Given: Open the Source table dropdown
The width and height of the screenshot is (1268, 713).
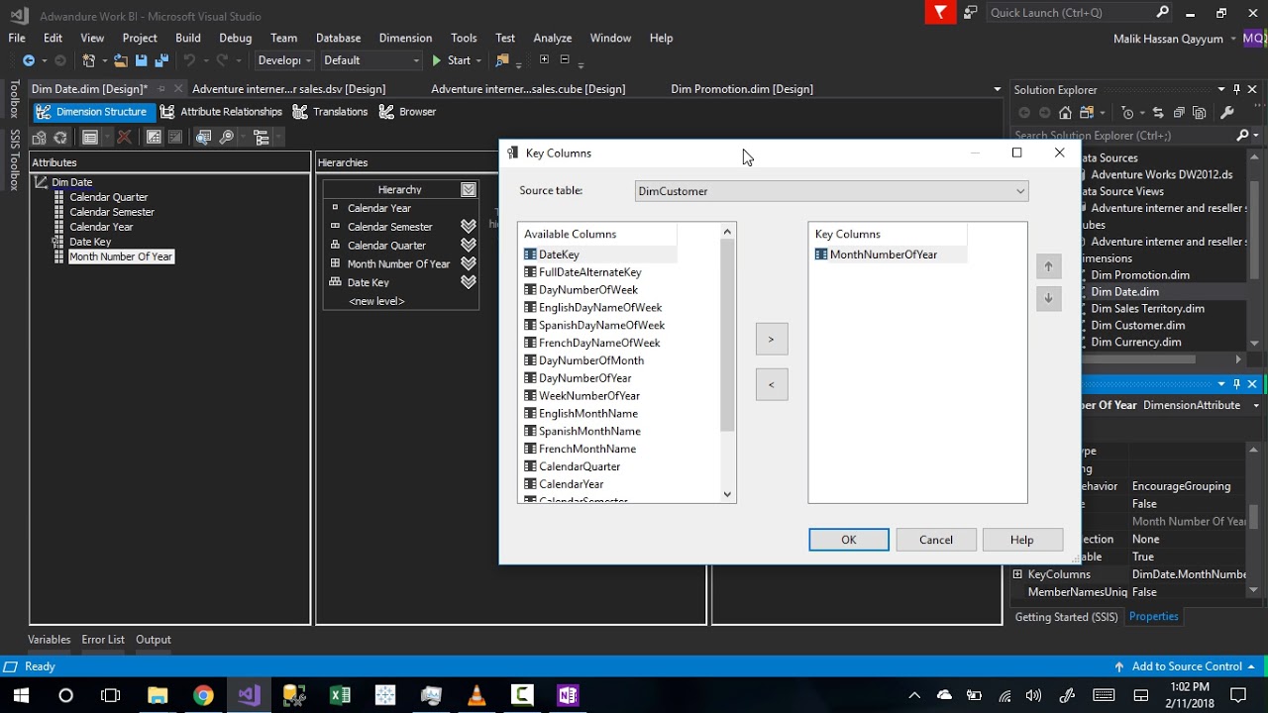Looking at the screenshot, I should pos(832,191).
